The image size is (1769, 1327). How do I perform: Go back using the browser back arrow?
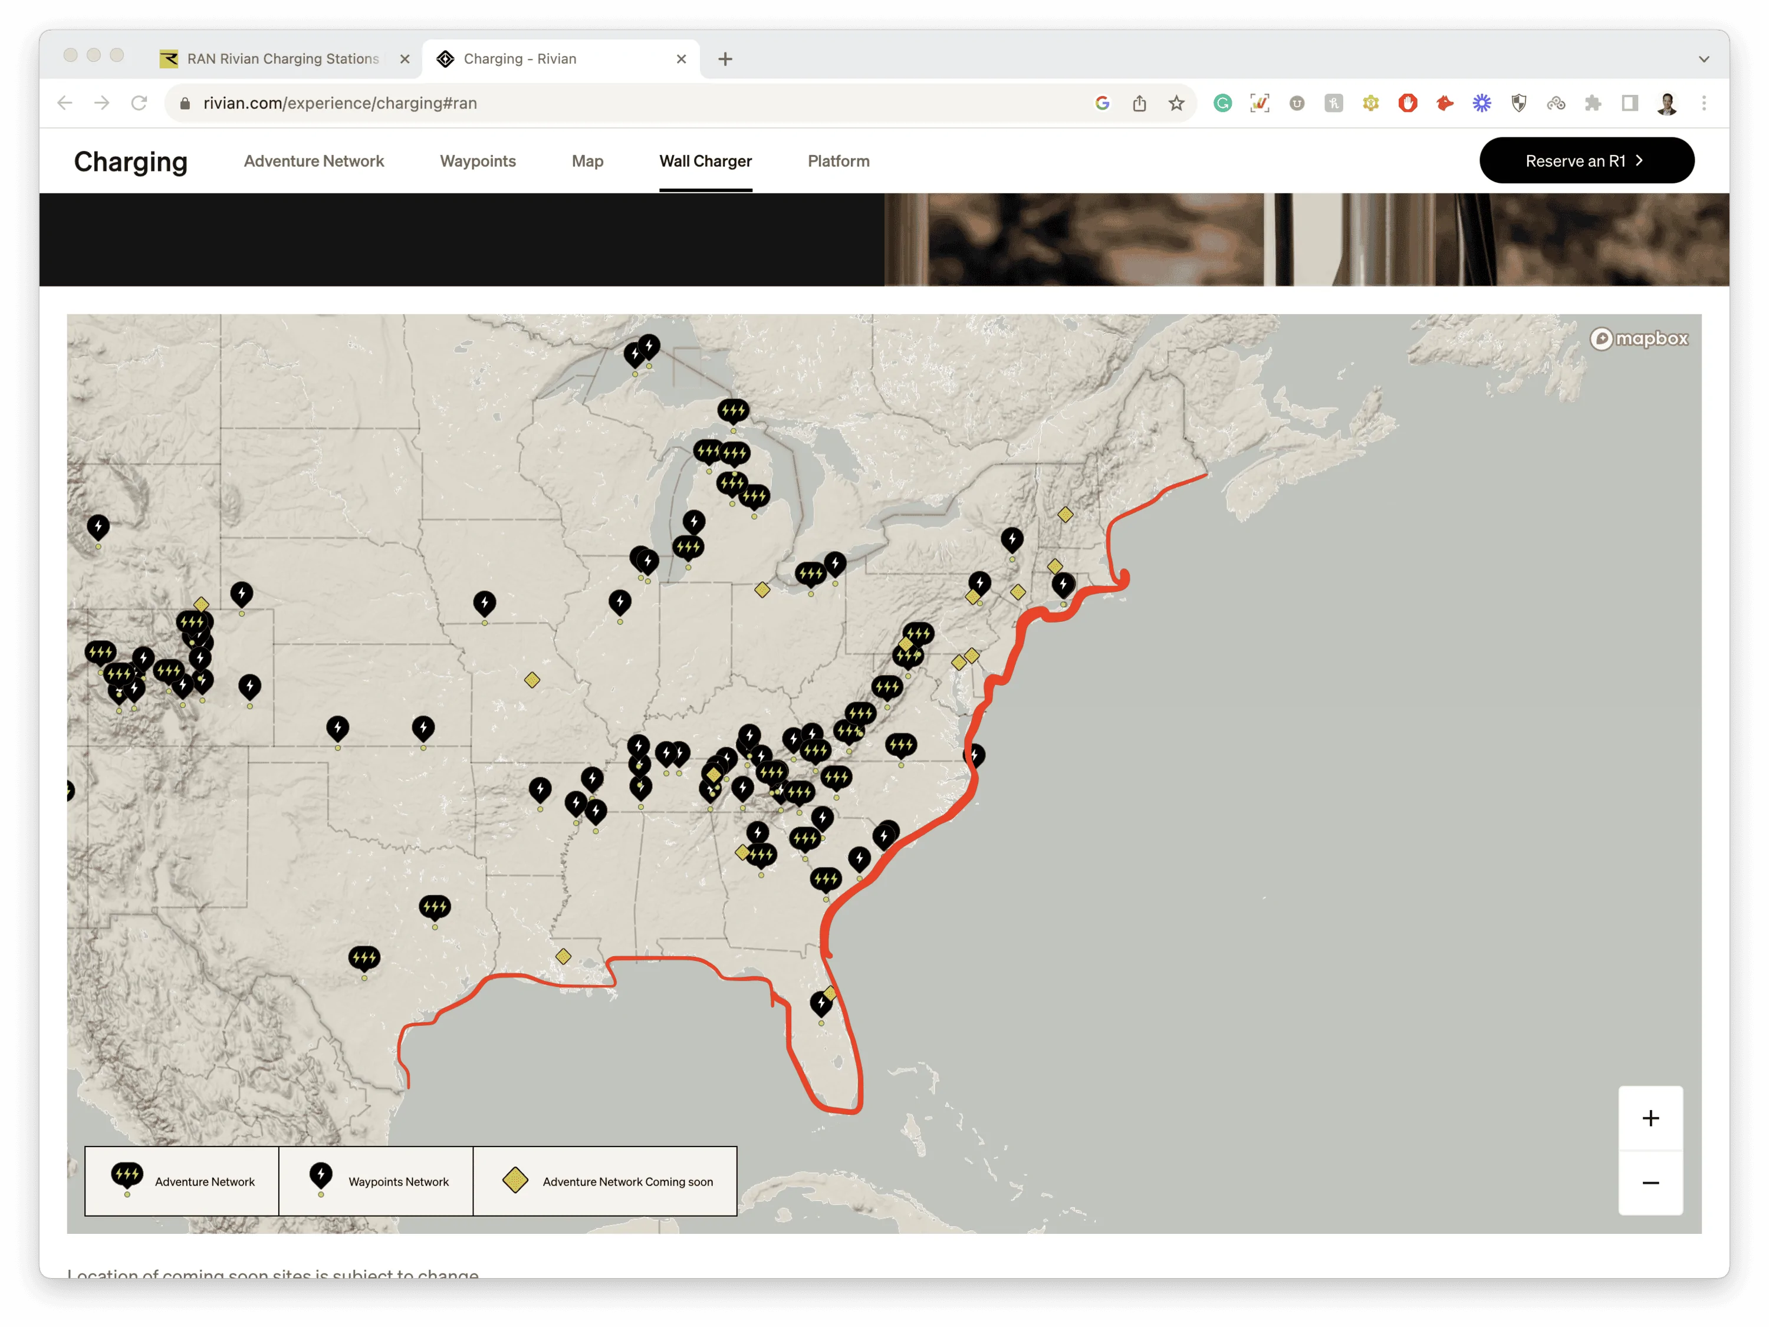(65, 103)
